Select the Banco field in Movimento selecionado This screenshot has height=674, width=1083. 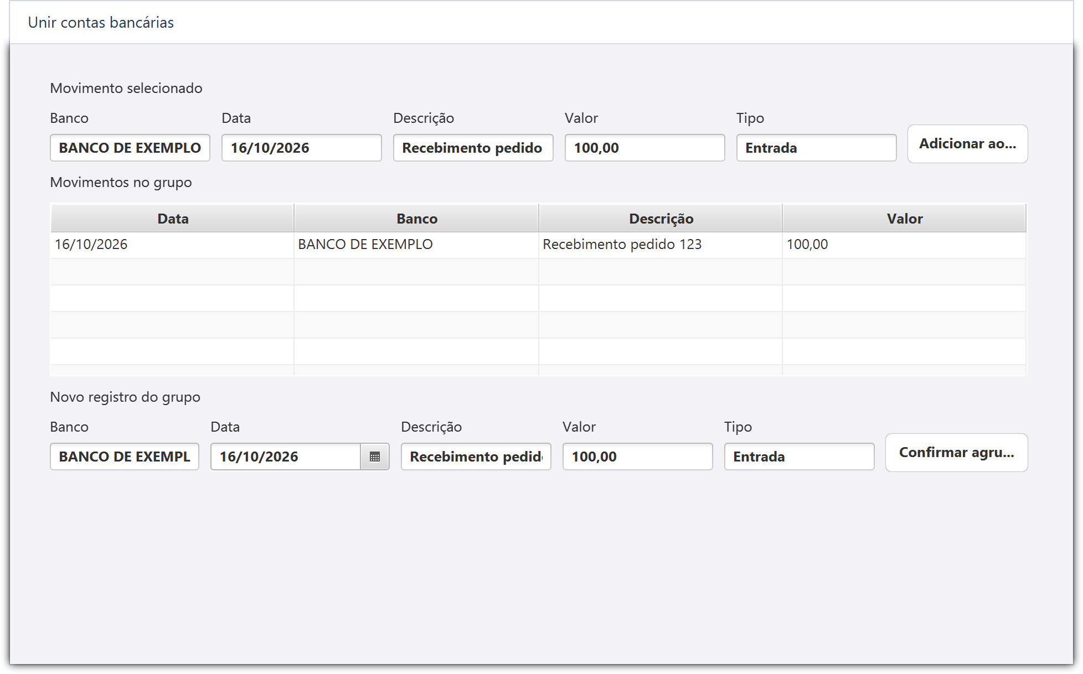pos(130,148)
